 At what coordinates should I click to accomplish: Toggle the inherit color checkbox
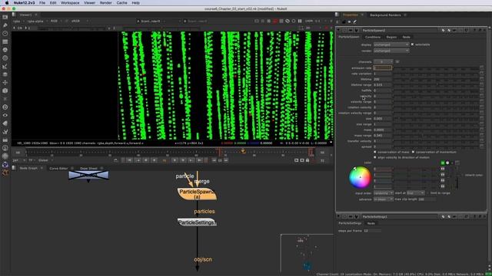[462, 175]
